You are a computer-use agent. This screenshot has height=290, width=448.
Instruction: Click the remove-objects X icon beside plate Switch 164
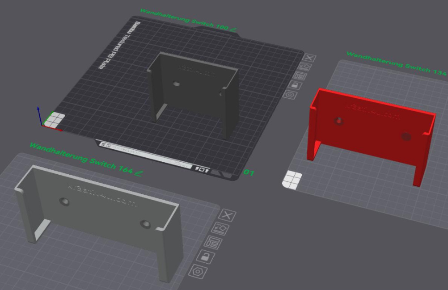(x=228, y=215)
